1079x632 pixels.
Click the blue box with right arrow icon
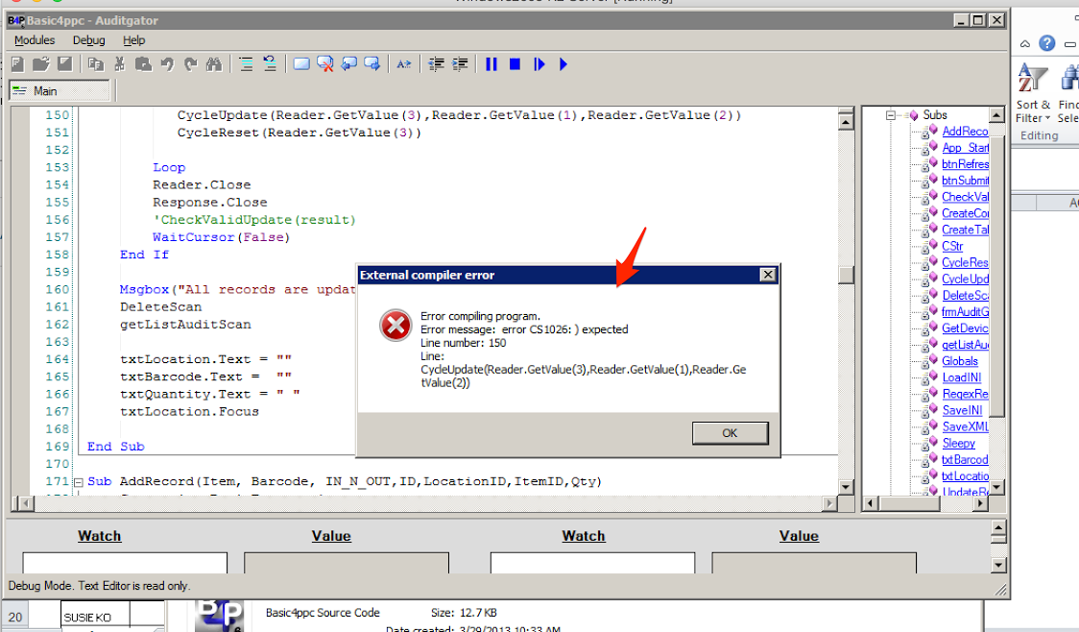point(372,64)
